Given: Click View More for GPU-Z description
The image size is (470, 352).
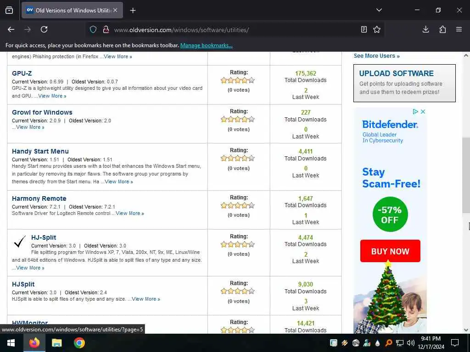Looking at the screenshot, I should (52, 96).
